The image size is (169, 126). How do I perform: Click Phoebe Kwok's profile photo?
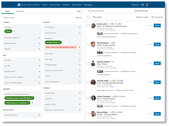pyautogui.click(x=93, y=82)
